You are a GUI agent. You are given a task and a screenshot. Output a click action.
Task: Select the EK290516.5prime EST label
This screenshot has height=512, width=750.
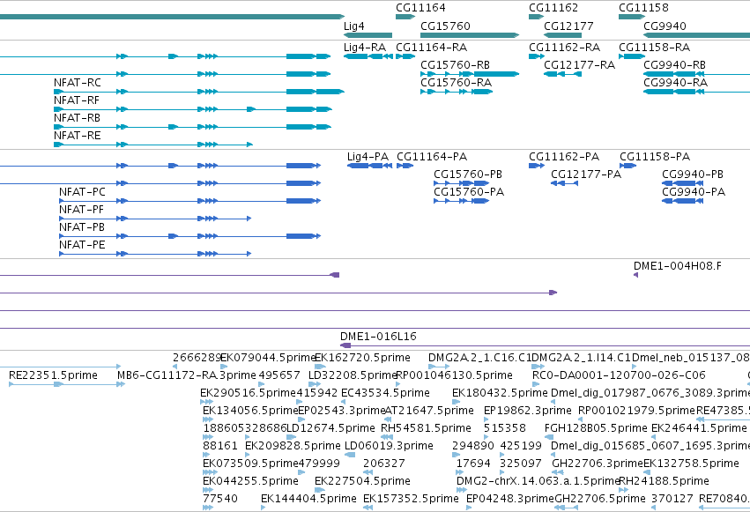[249, 393]
